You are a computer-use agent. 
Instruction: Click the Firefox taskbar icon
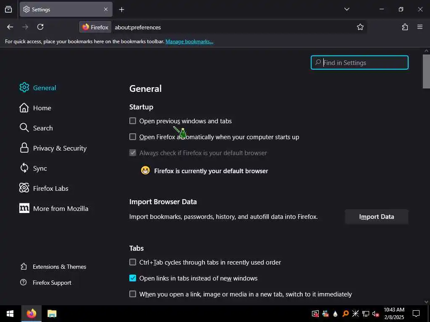tap(31, 314)
